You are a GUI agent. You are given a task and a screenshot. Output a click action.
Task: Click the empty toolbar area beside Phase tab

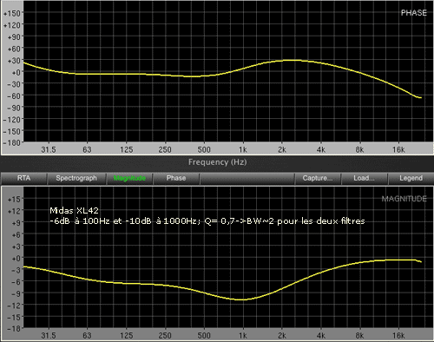pyautogui.click(x=247, y=178)
